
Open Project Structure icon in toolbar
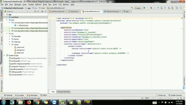pos(177,8)
